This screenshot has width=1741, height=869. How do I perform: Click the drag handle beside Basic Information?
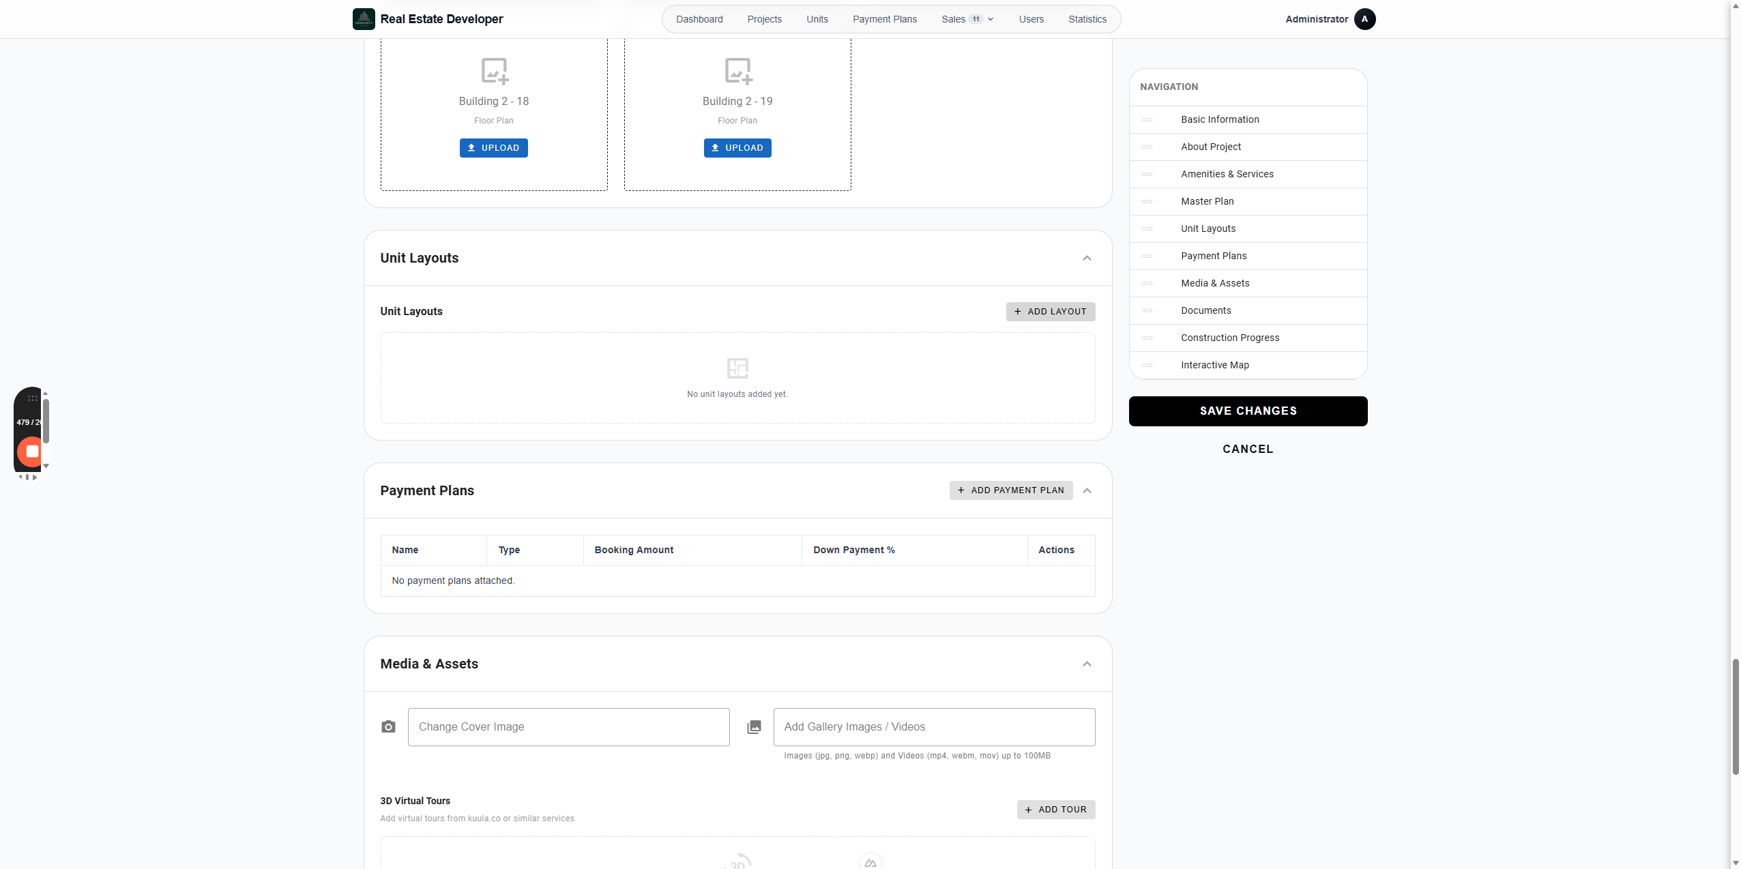click(x=1147, y=120)
